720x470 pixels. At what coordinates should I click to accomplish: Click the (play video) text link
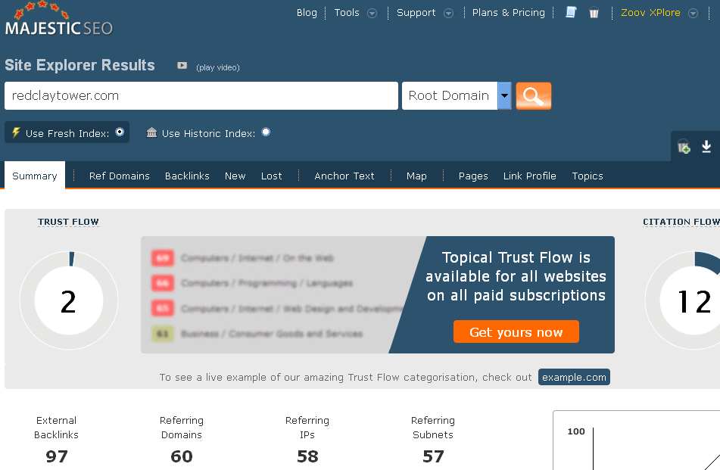pyautogui.click(x=217, y=67)
